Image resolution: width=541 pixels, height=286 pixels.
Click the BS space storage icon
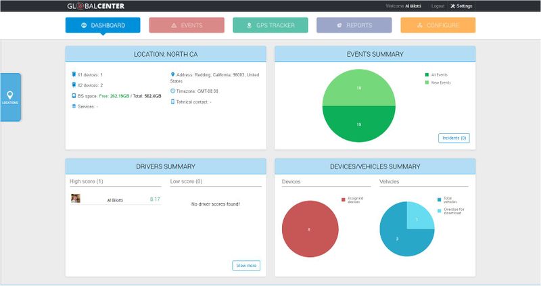tap(74, 96)
